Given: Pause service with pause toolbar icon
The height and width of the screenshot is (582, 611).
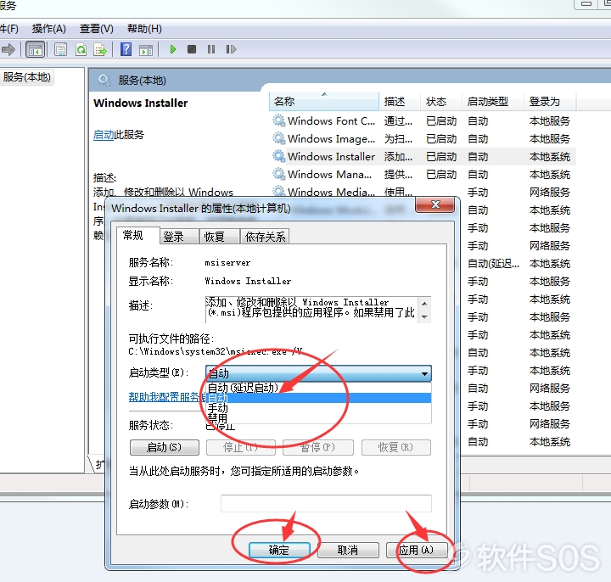Looking at the screenshot, I should pyautogui.click(x=211, y=49).
